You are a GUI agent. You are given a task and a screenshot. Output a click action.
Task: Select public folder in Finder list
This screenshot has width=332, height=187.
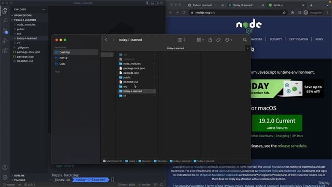[x=137, y=77]
